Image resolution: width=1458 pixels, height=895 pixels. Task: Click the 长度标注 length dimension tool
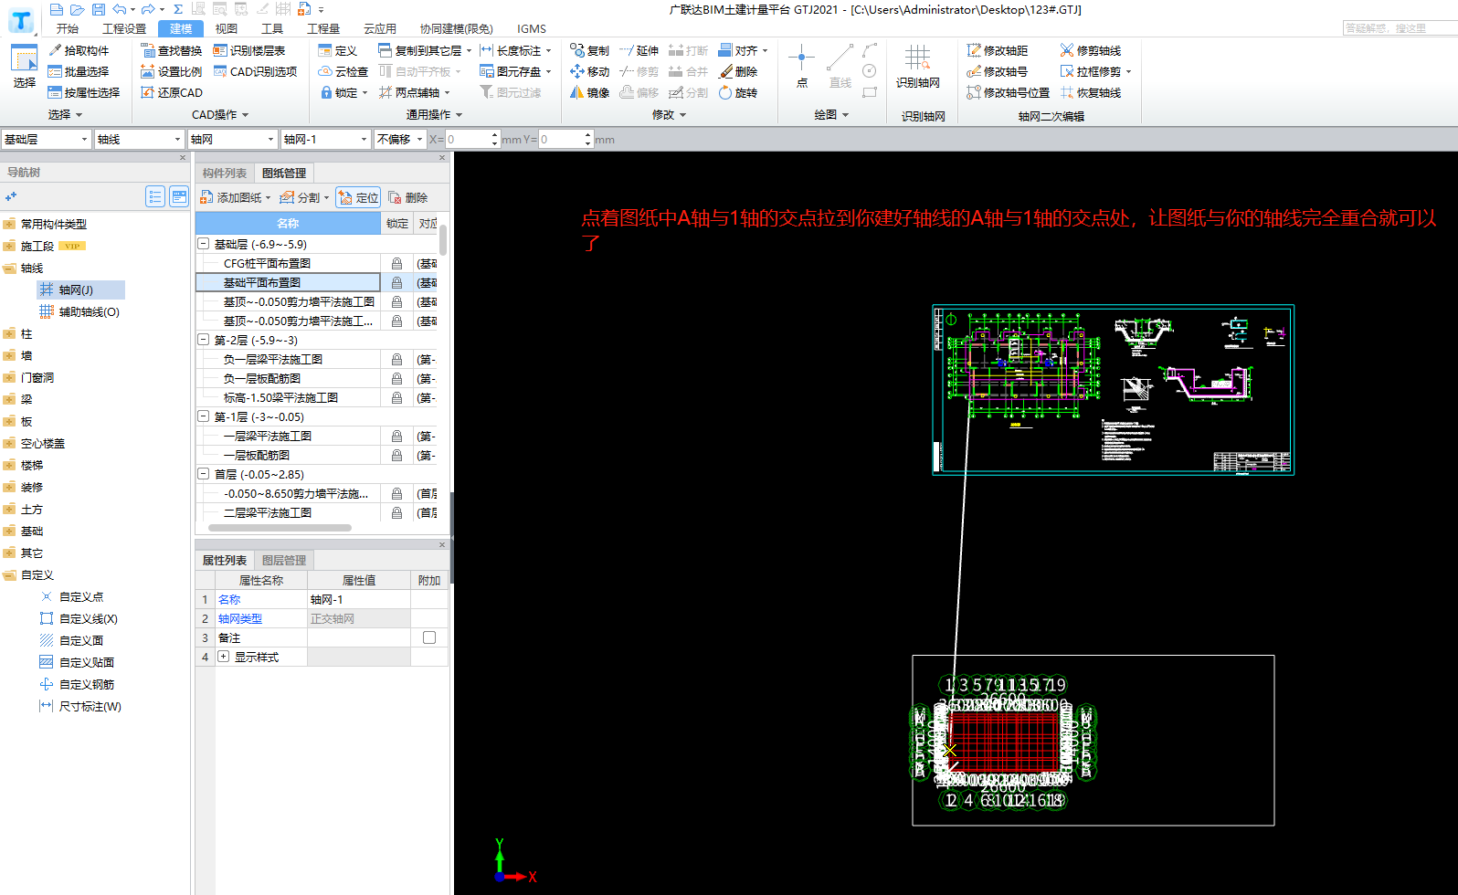511,50
